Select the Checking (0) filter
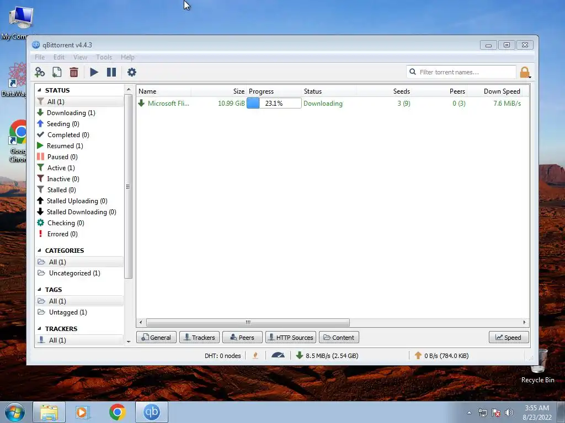Viewport: 565px width, 423px height. coord(79,223)
